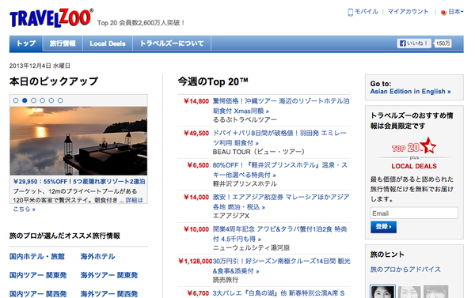The image size is (475, 298).
Task: Open the ¥10,000 開業4周年記念 deal
Action: (x=279, y=234)
